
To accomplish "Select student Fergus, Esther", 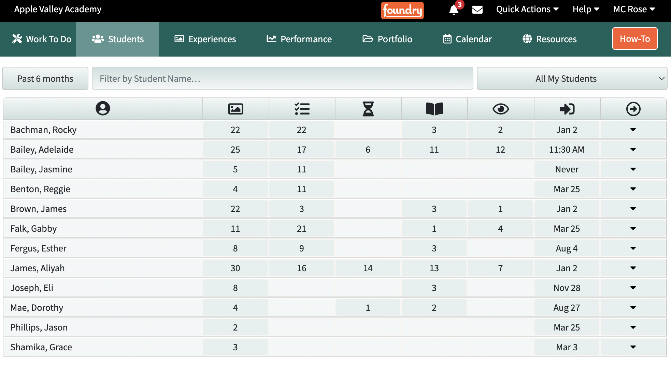I will tap(38, 248).
